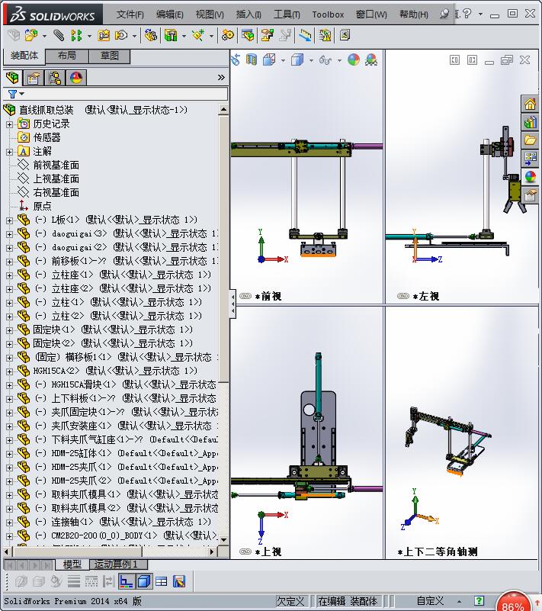Open the 文件(F) menu
The height and width of the screenshot is (611, 542).
(x=130, y=14)
